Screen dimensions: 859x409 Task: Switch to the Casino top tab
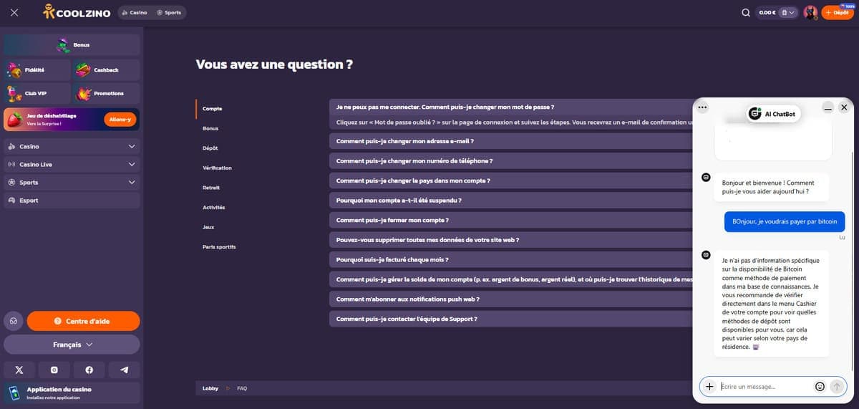(135, 12)
